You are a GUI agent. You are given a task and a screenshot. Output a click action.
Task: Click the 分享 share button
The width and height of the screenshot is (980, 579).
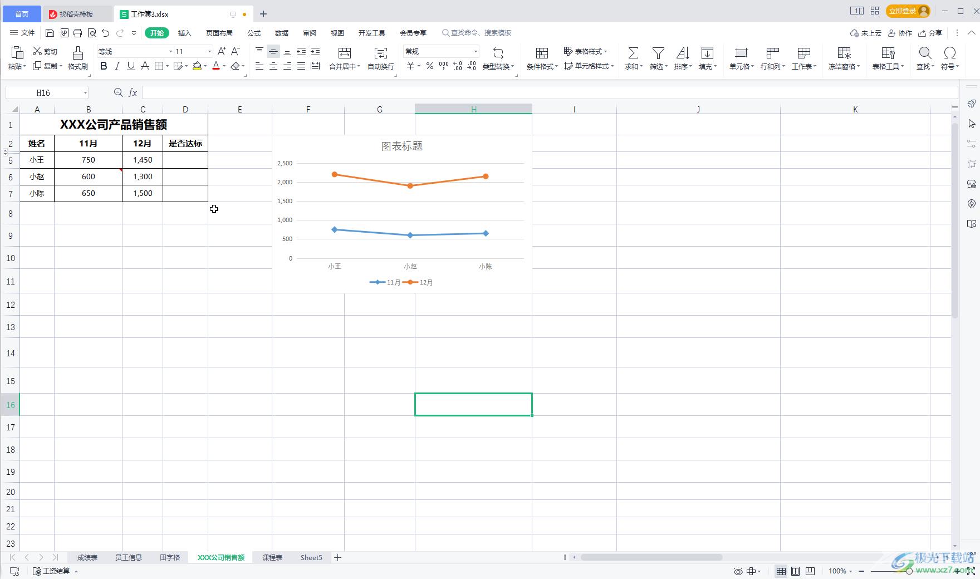pos(930,33)
